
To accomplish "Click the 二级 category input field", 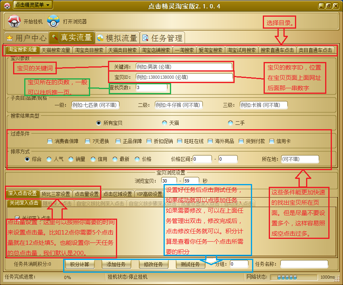I will [x=179, y=105].
